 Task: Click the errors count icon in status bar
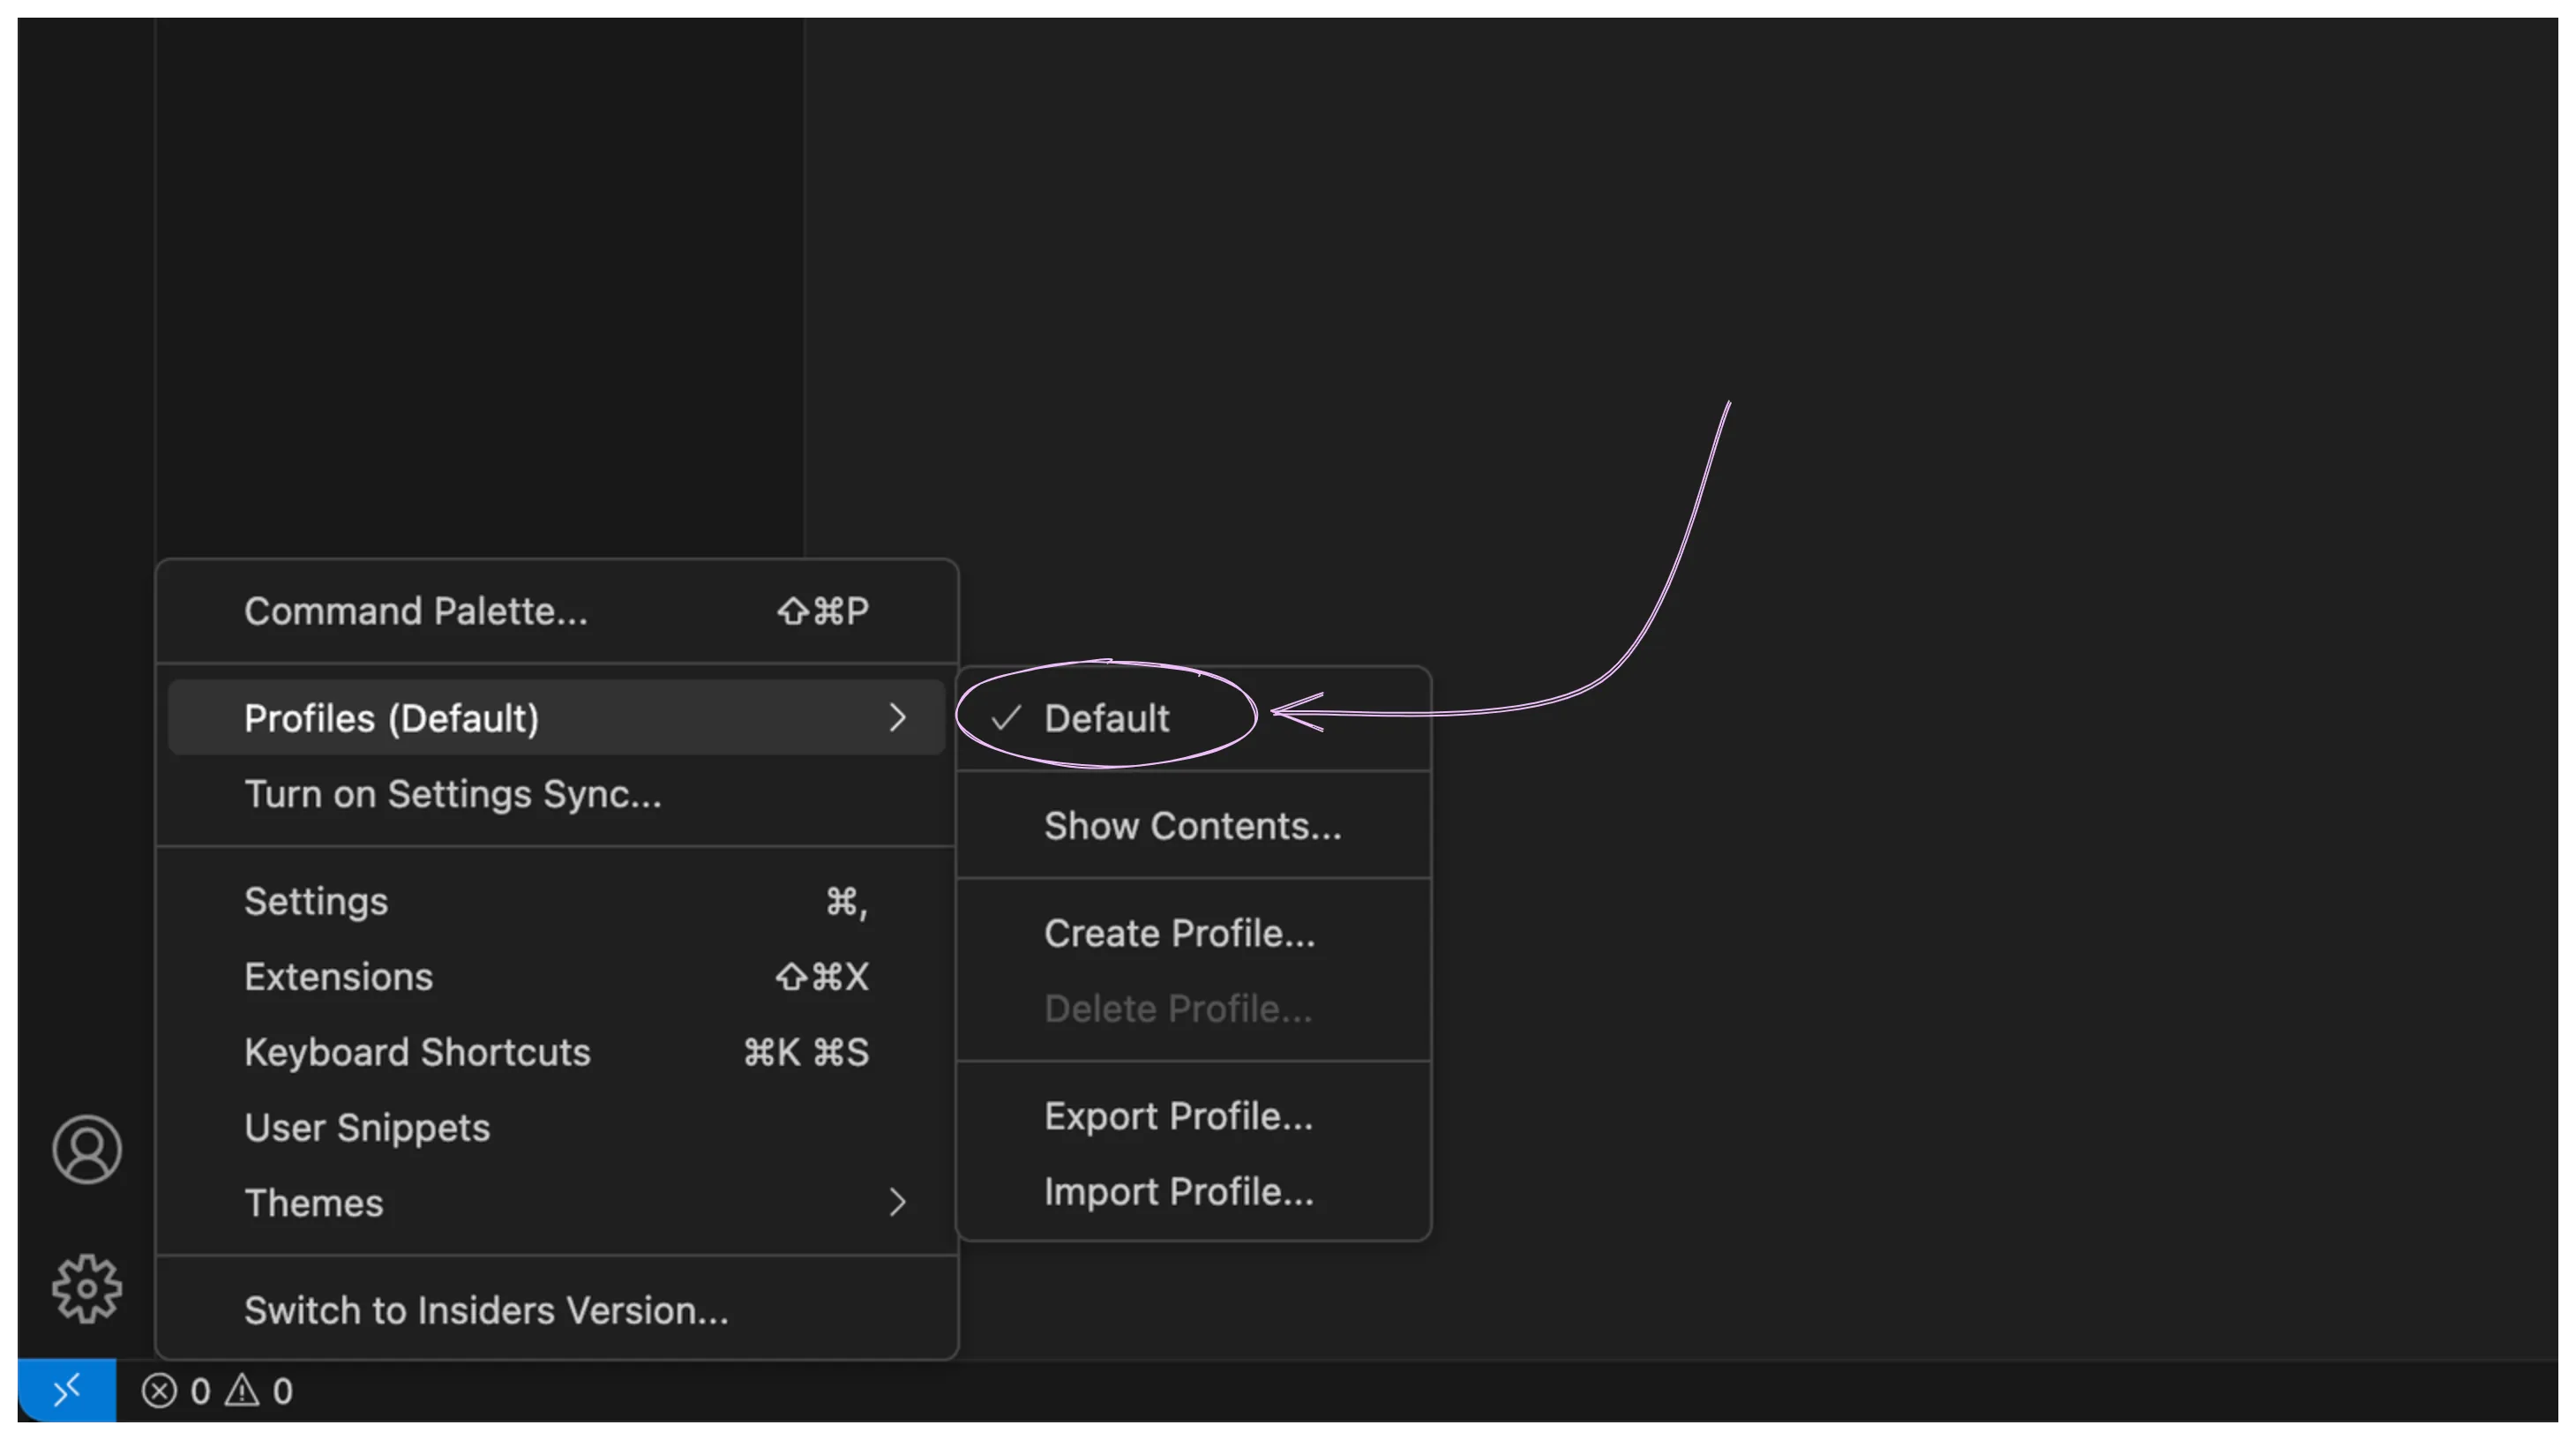[x=159, y=1391]
